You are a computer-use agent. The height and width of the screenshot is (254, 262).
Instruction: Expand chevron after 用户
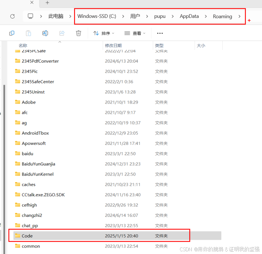pyautogui.click(x=147, y=16)
